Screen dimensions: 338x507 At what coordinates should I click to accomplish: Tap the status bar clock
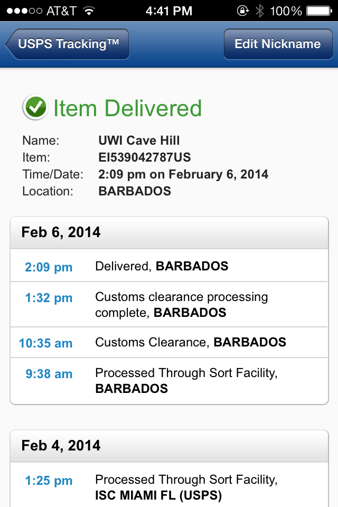(168, 11)
